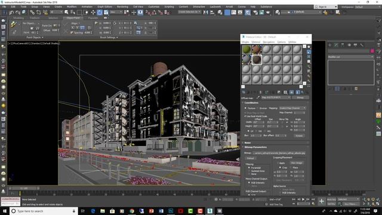The height and width of the screenshot is (215, 382).
Task: Open the Sign In dropdown
Action: 326,7
